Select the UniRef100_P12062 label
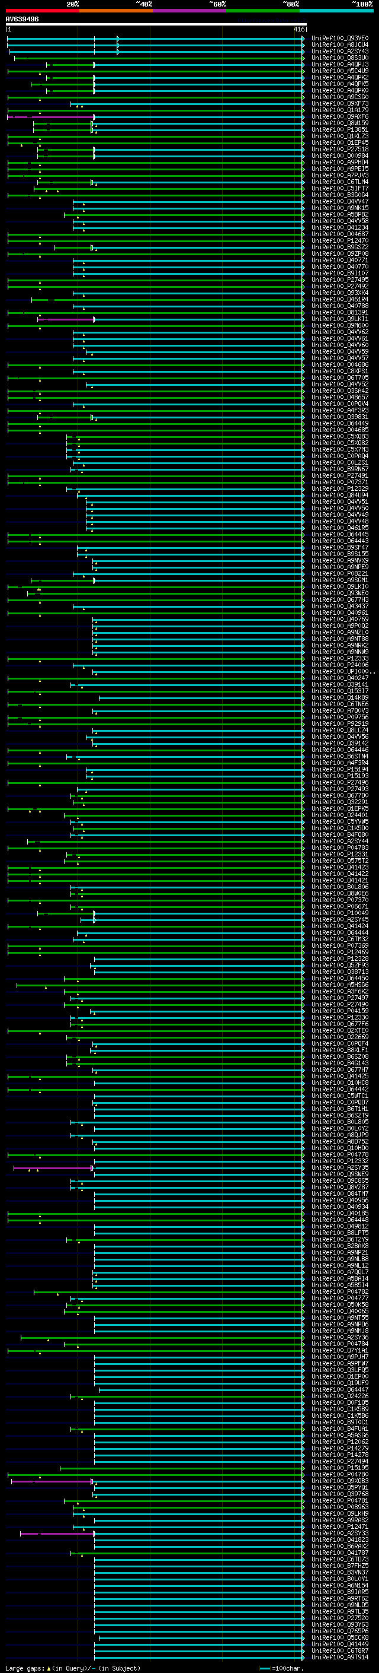 click(x=340, y=1442)
